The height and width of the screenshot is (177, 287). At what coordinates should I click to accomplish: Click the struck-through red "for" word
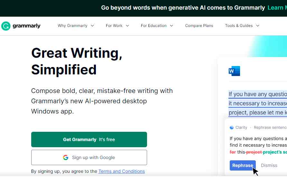tap(233, 152)
